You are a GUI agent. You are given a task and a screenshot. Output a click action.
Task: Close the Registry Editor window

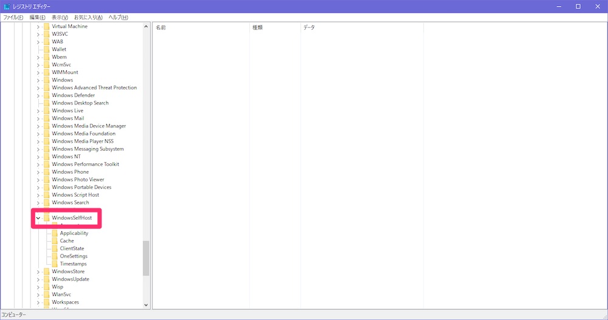pyautogui.click(x=598, y=7)
